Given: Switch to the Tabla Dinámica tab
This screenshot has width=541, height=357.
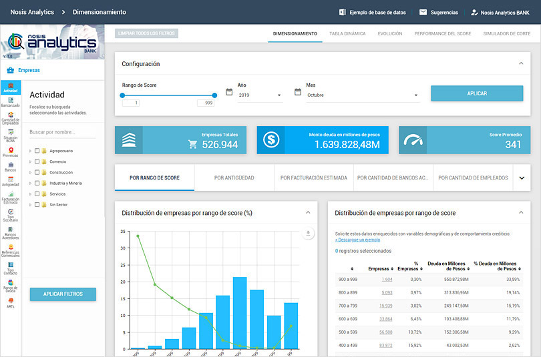Looking at the screenshot, I should [347, 33].
